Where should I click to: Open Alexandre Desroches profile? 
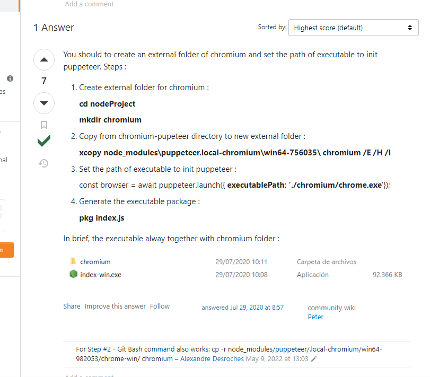coord(212,358)
